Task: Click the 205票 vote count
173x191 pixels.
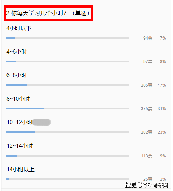Action: pos(147,85)
